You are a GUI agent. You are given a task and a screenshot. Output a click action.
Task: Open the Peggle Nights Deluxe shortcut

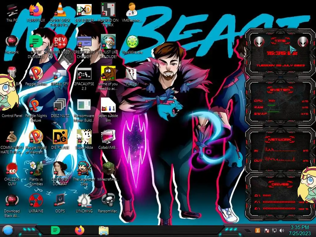[36, 110]
